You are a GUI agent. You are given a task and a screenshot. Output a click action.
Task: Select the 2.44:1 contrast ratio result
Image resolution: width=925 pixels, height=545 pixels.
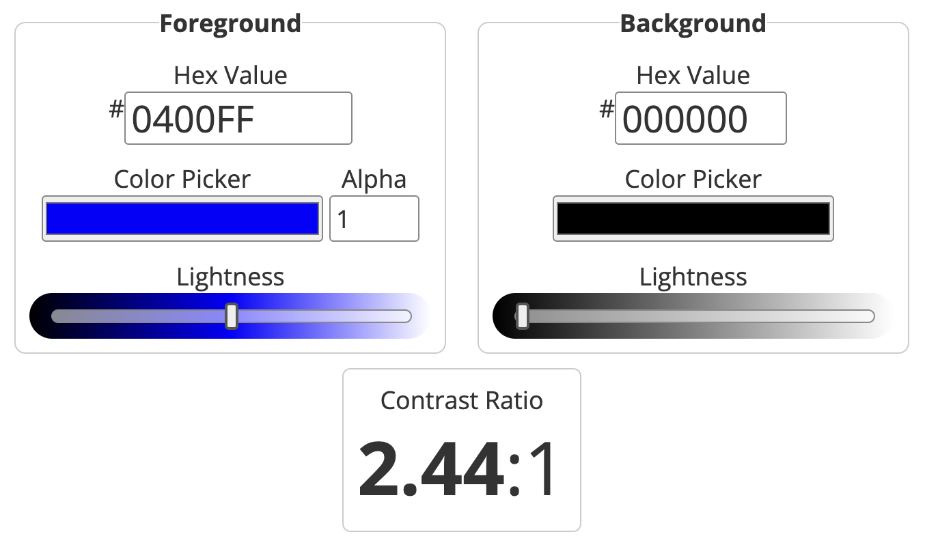[x=458, y=470]
